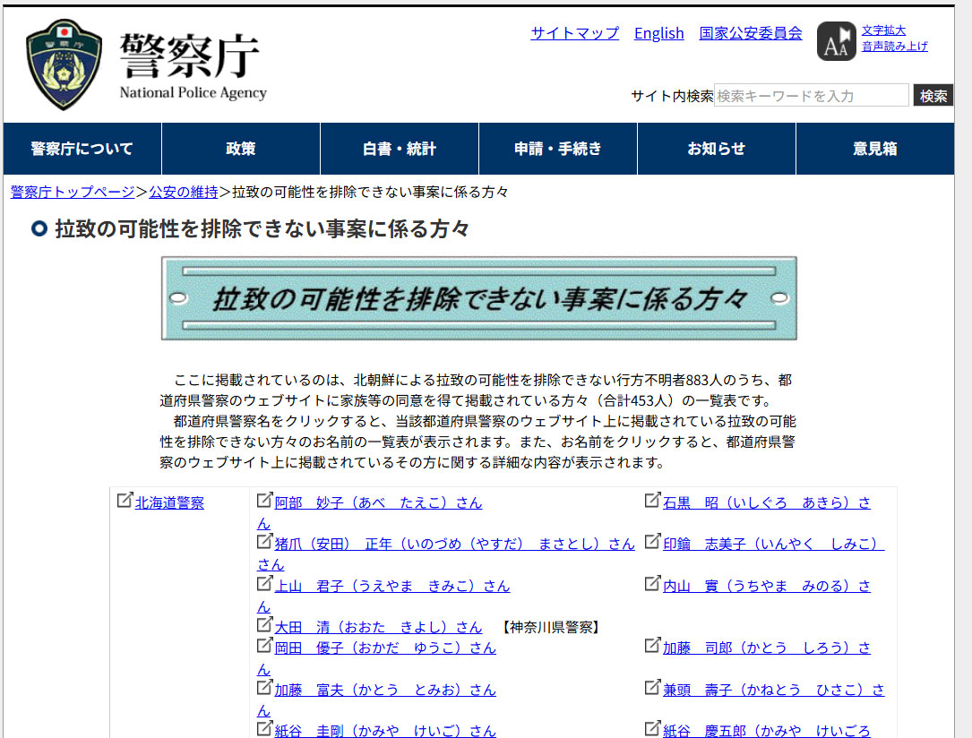Focus the site search keyword field

click(x=811, y=96)
